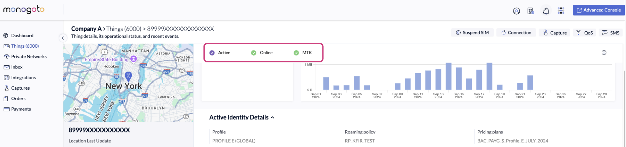
Task: Click the MTK status indicator
Action: pos(303,53)
